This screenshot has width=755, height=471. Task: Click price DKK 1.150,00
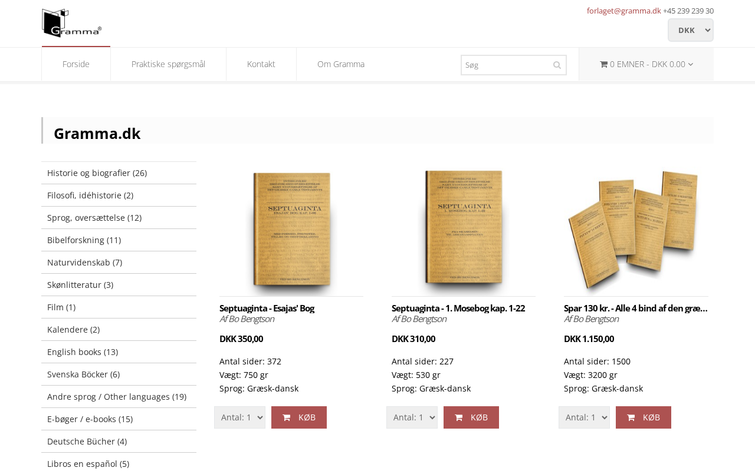[x=589, y=339]
